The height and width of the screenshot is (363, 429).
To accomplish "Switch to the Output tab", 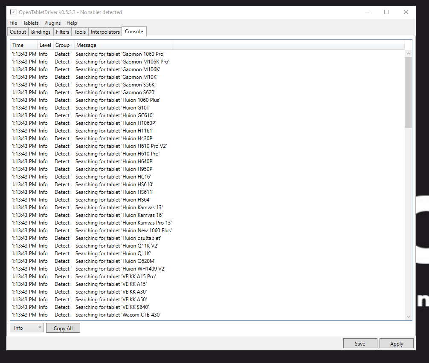I will [x=17, y=32].
